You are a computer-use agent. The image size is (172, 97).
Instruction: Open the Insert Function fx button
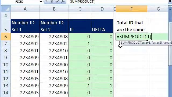(x=63, y=1)
